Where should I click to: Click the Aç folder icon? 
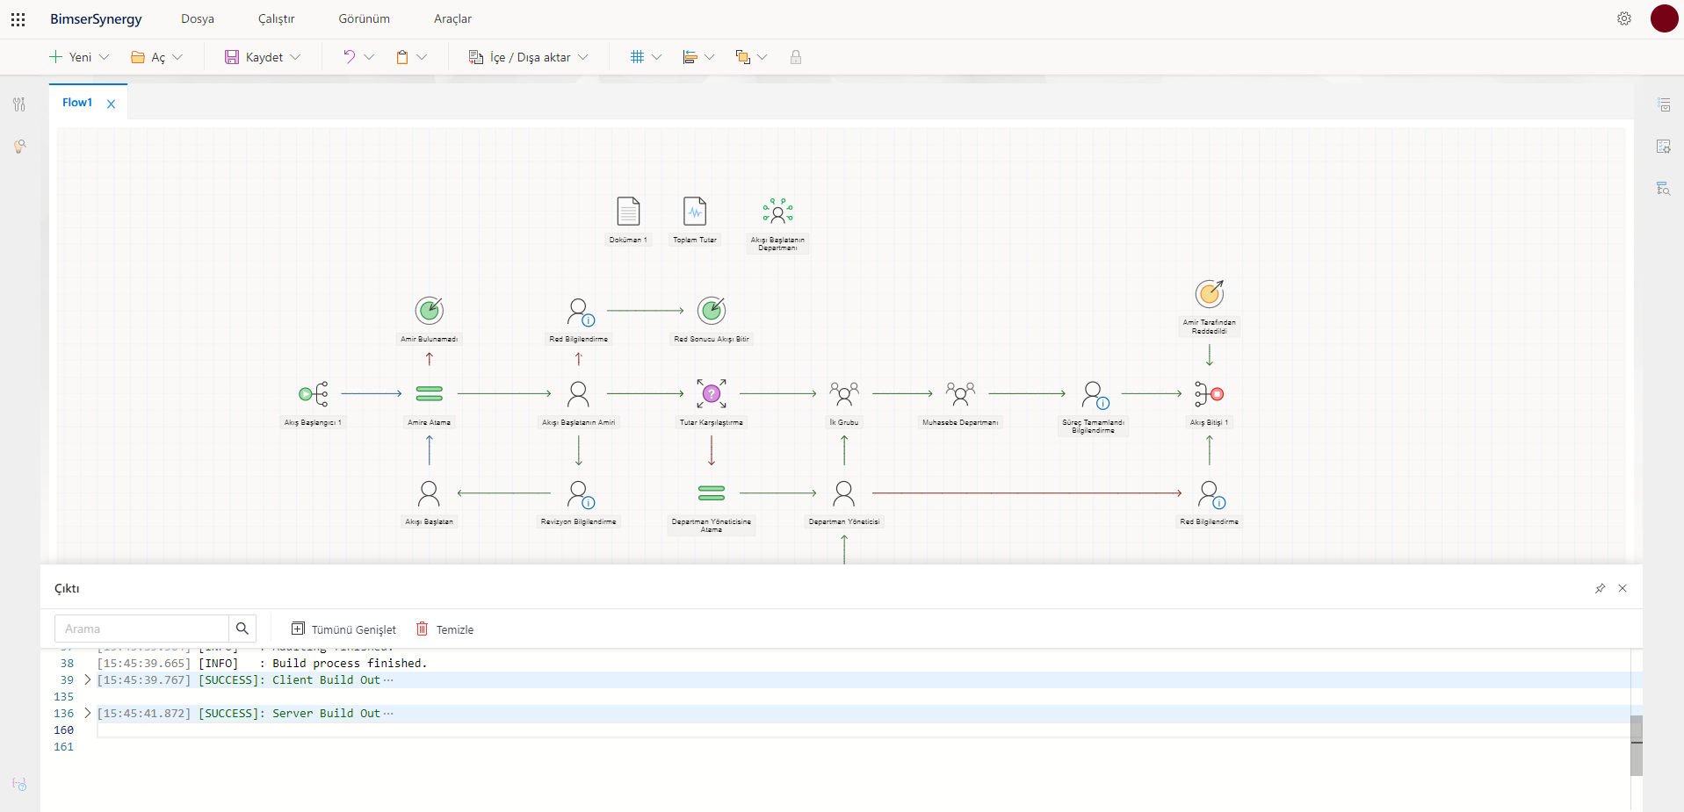pyautogui.click(x=138, y=57)
